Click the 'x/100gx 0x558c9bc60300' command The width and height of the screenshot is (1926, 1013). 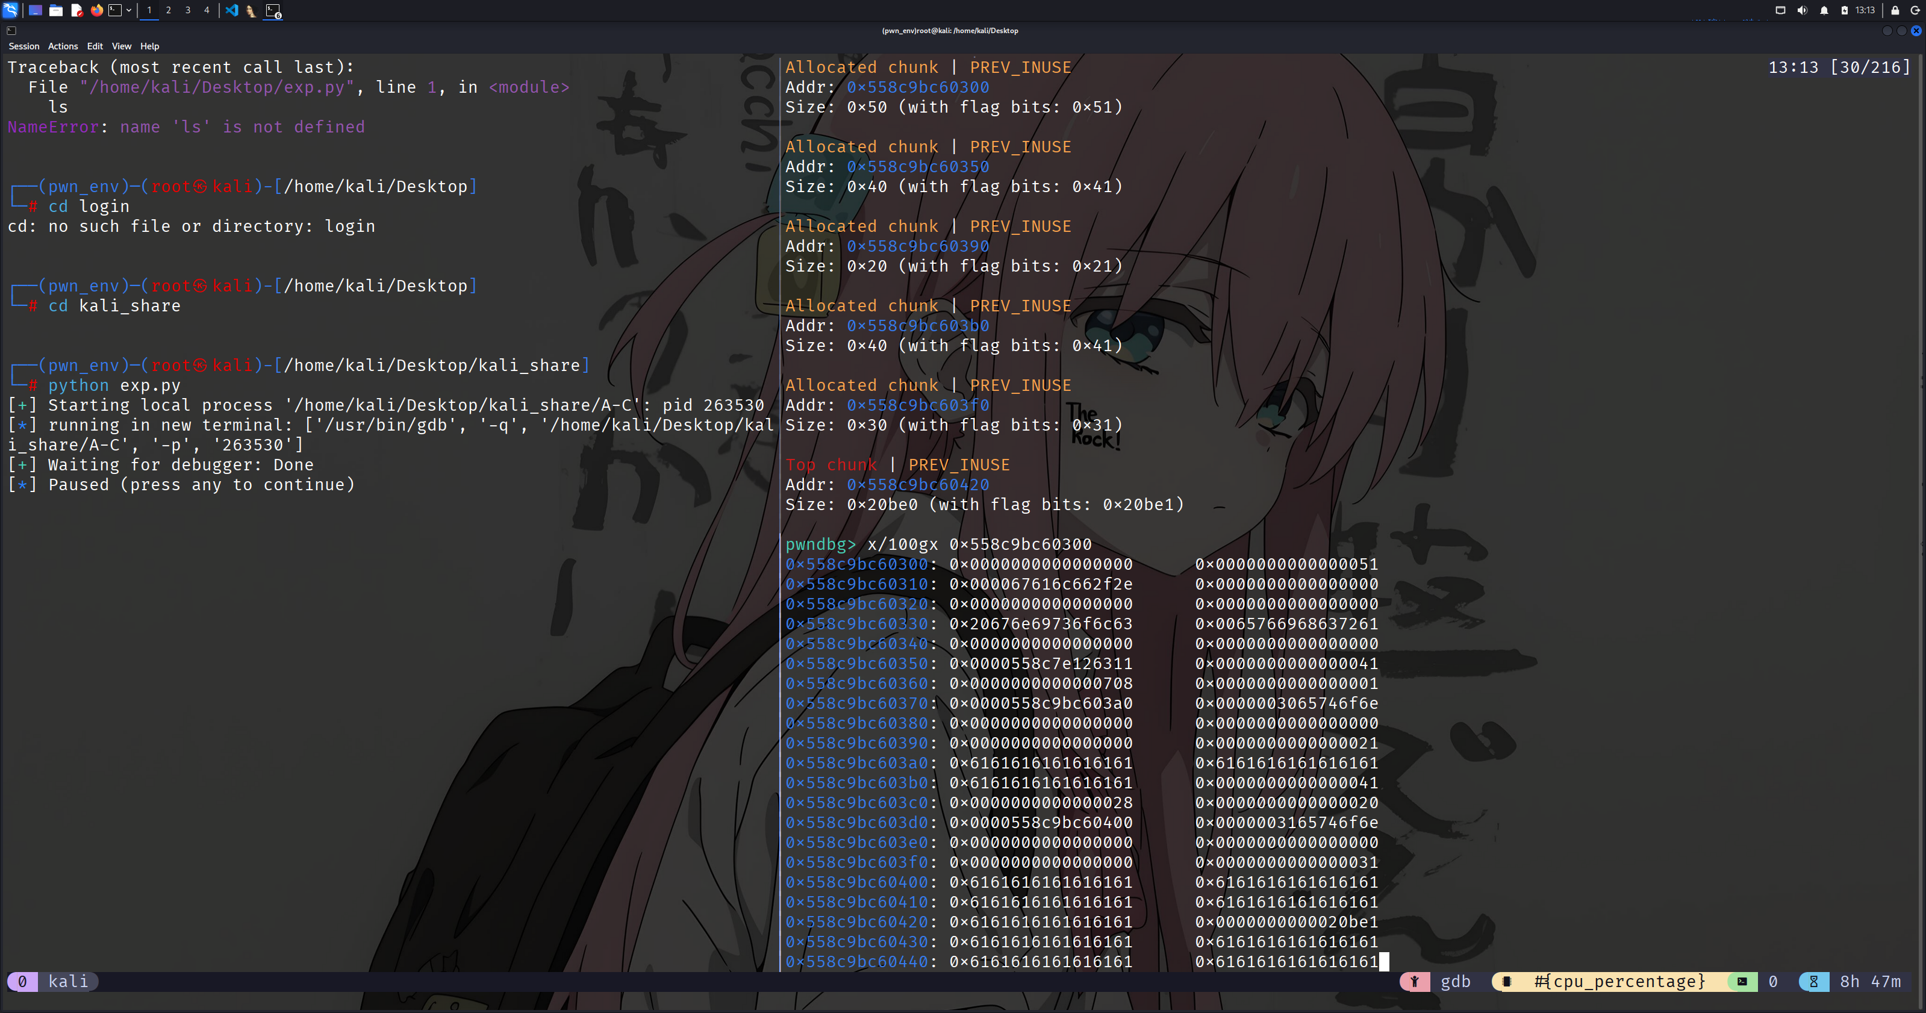click(x=979, y=544)
